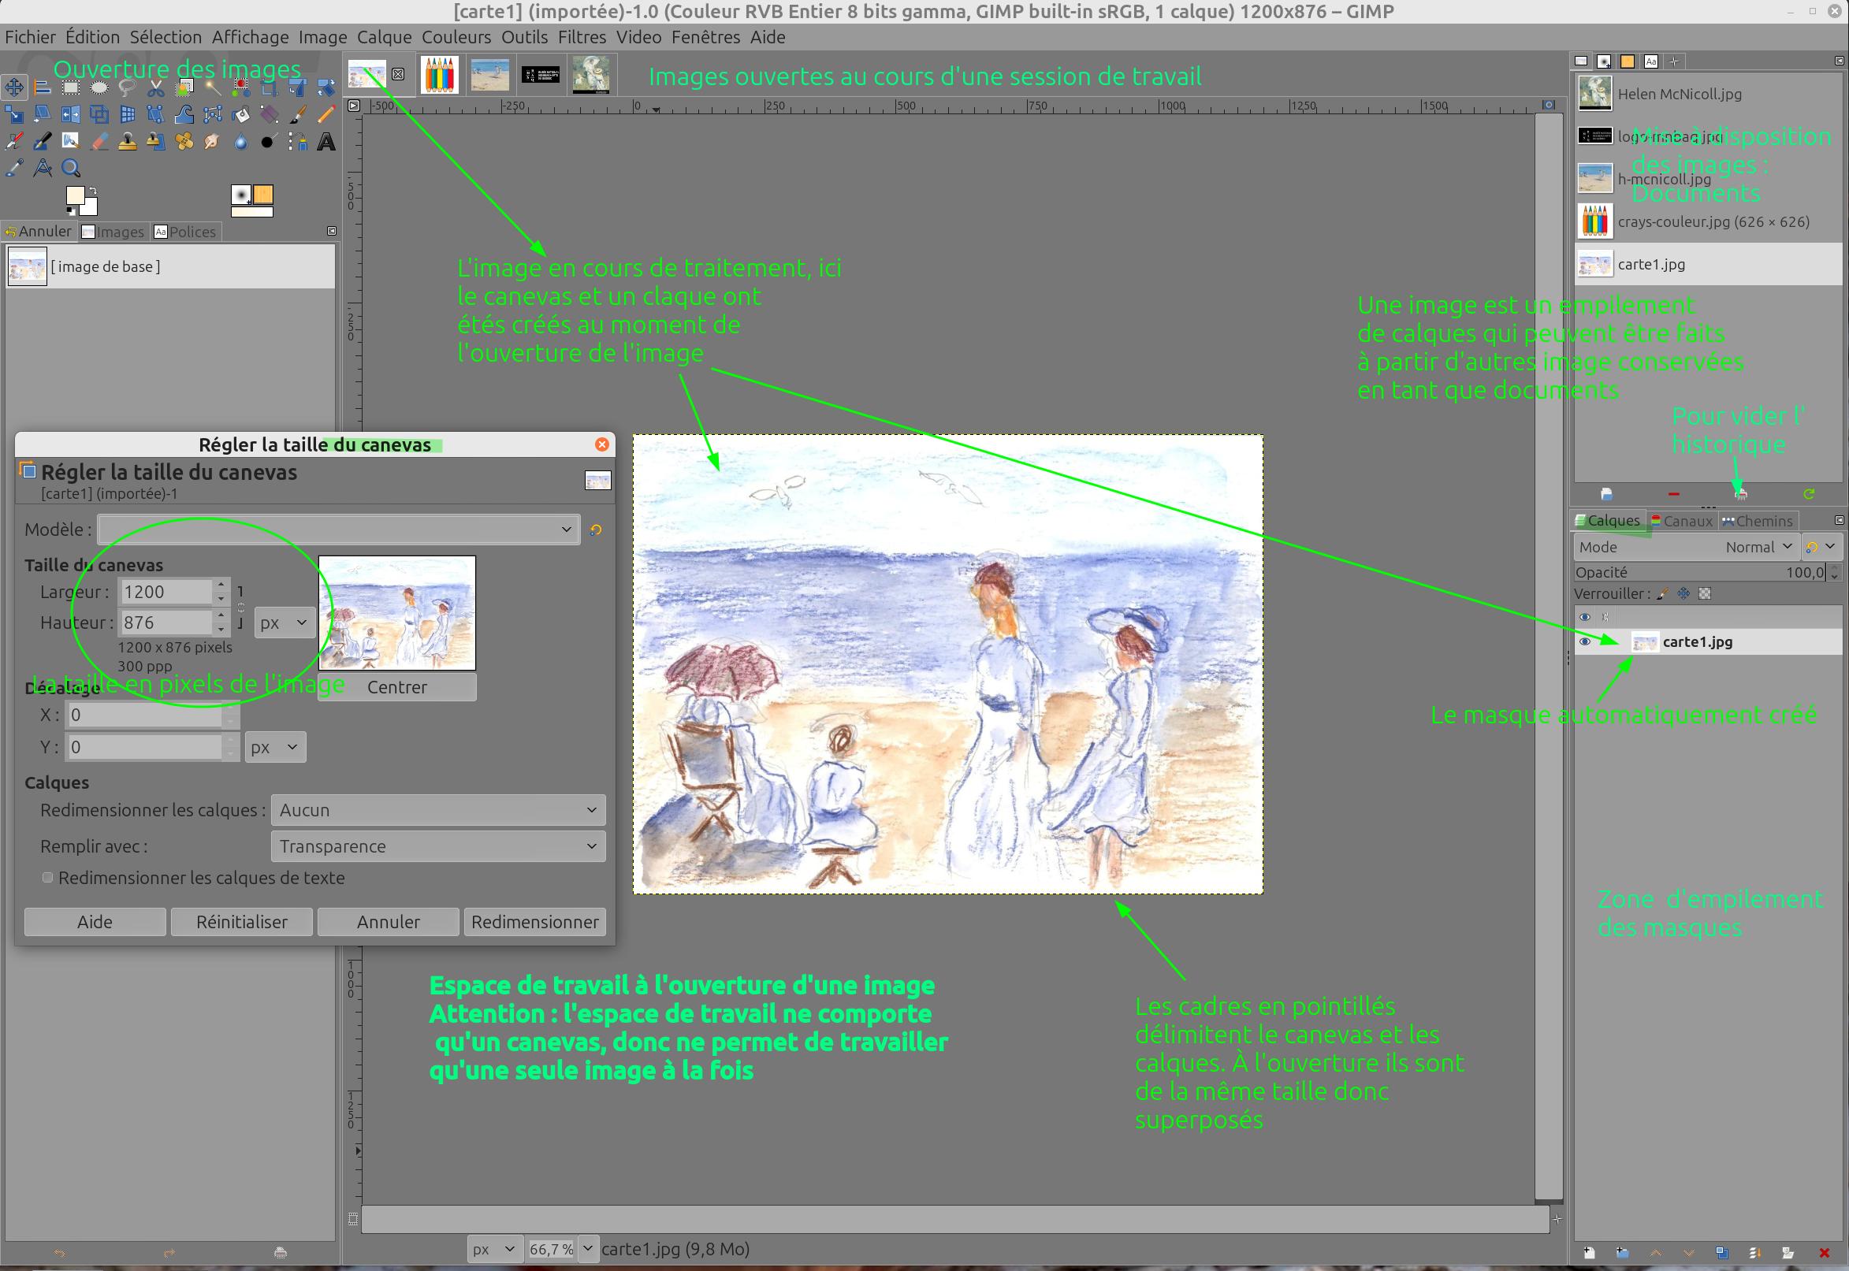Select the Move tool in toolbox
The height and width of the screenshot is (1271, 1849).
pyautogui.click(x=14, y=87)
